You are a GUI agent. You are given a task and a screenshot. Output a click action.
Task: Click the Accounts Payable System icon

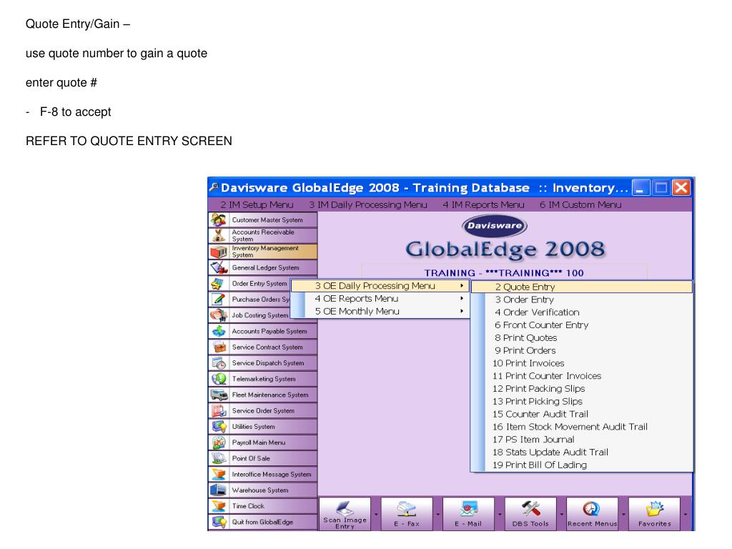pos(218,331)
